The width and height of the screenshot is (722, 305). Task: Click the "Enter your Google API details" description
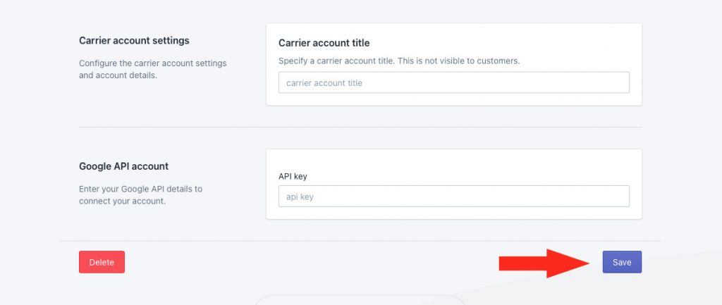[140, 189]
